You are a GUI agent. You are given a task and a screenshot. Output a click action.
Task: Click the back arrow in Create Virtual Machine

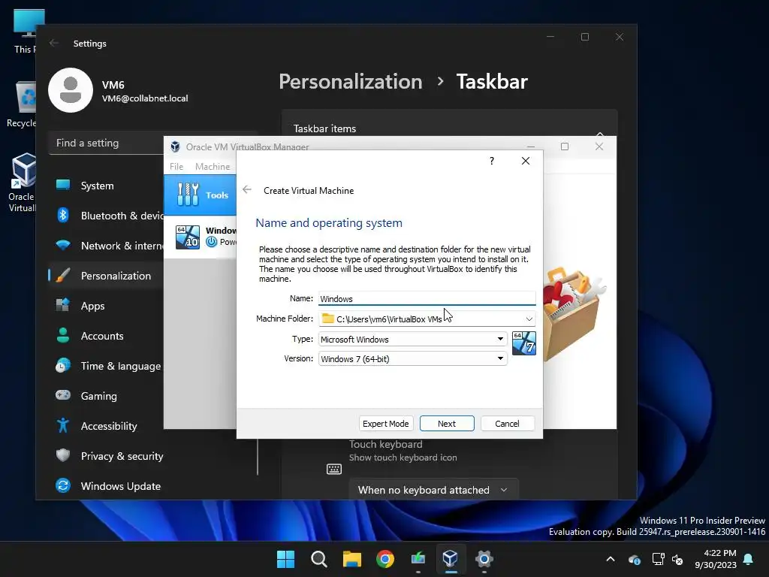coord(247,190)
